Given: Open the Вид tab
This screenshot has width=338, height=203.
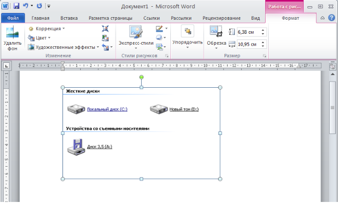Looking at the screenshot, I should click(255, 18).
